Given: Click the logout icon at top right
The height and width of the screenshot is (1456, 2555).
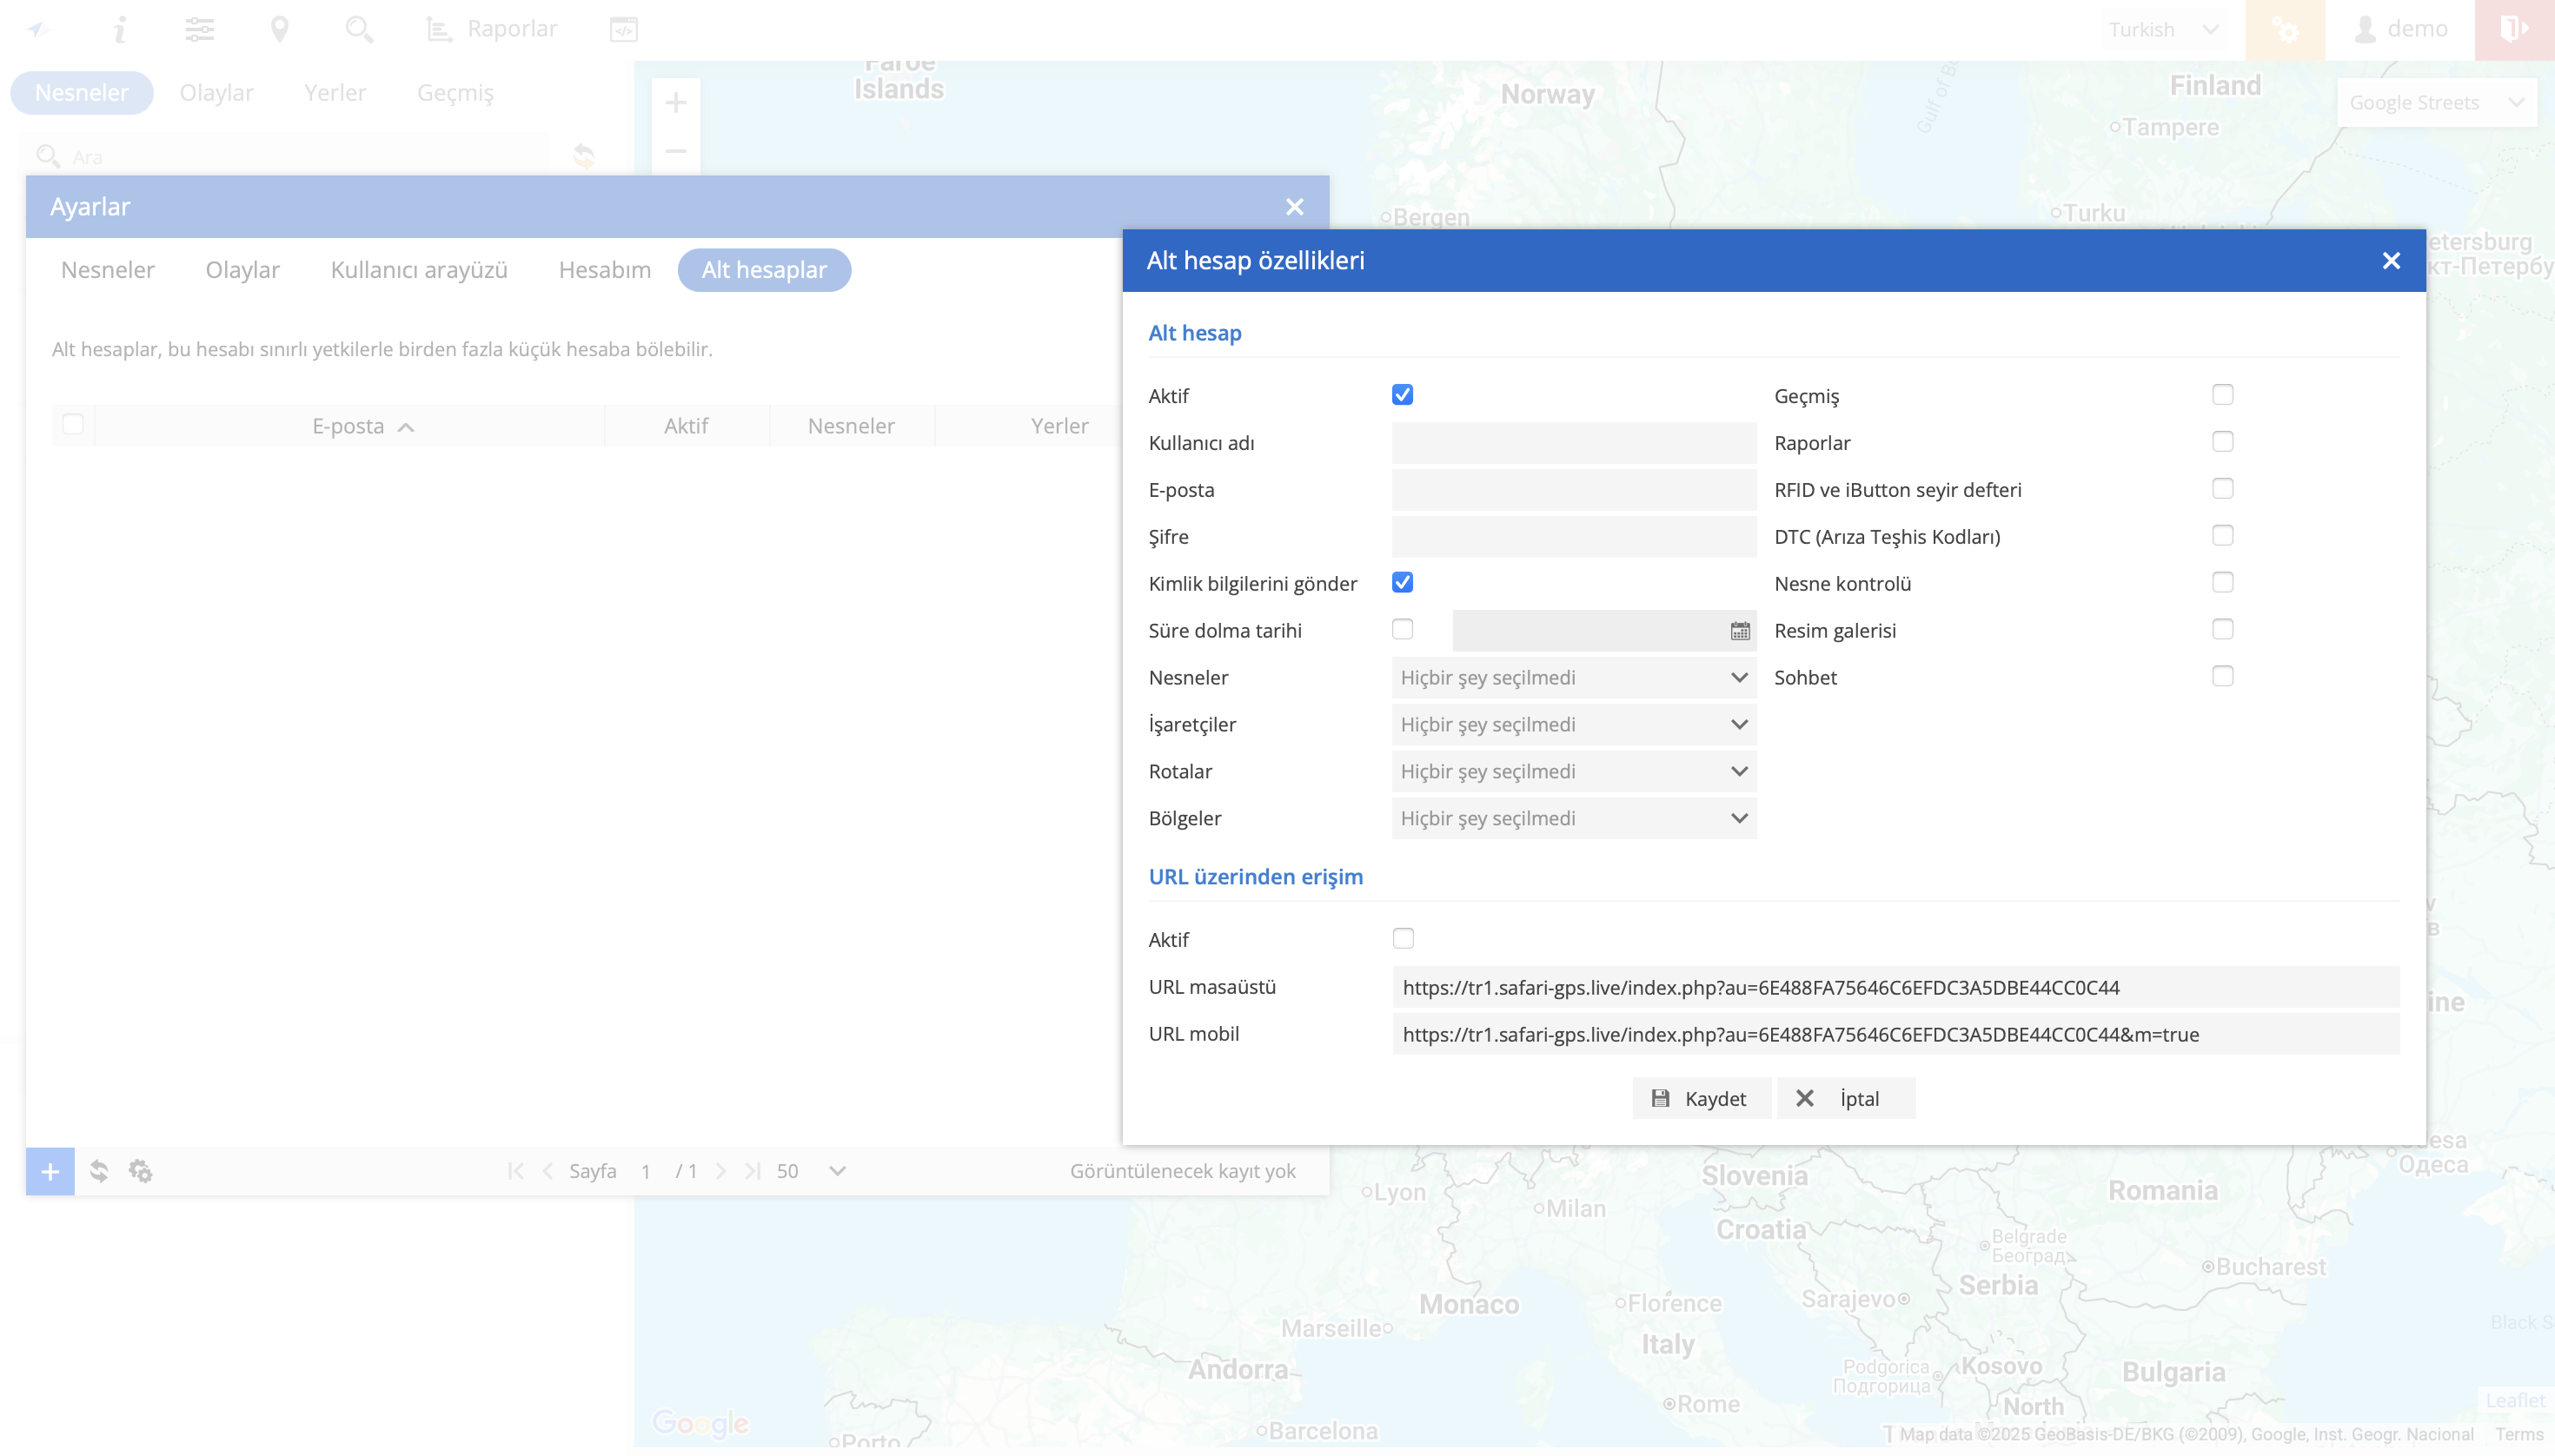Looking at the screenshot, I should (x=2514, y=30).
